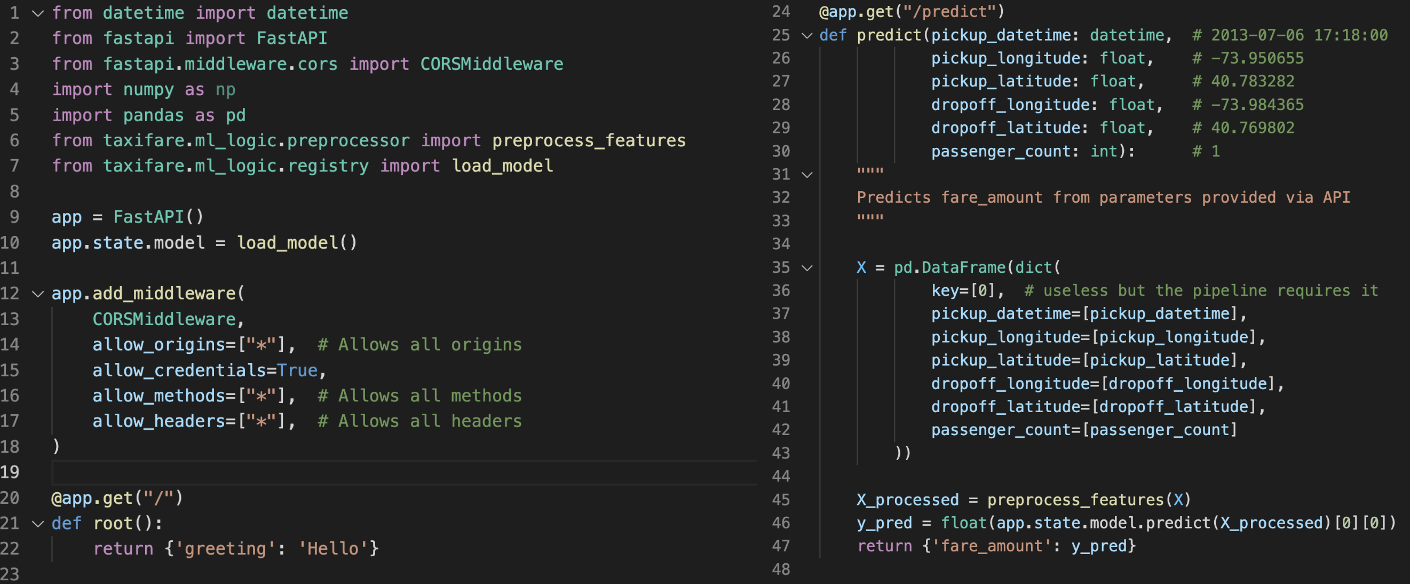Click the '@app.get("/")' decorator

117,498
